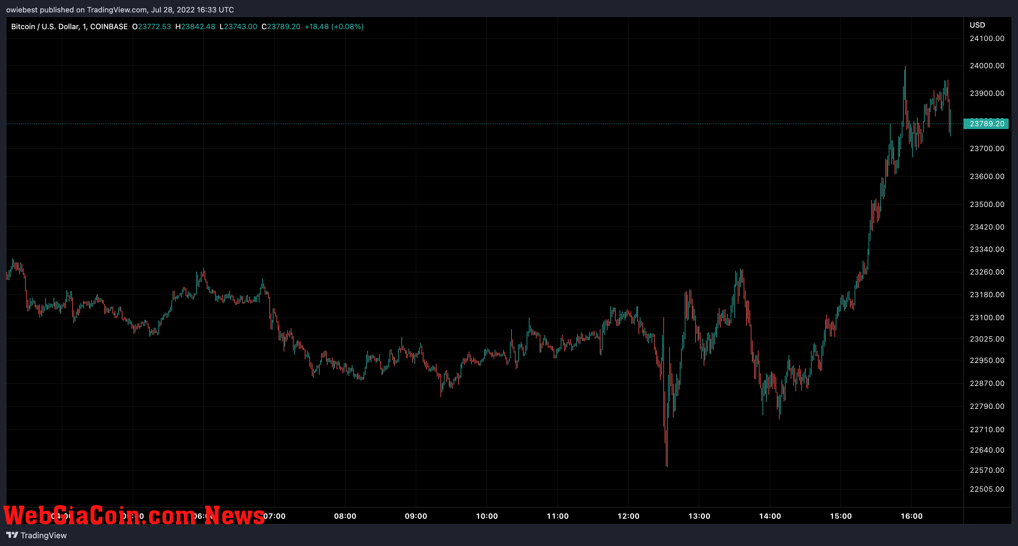Click the 22870.00 price axis label
The height and width of the screenshot is (546, 1018).
tap(987, 383)
